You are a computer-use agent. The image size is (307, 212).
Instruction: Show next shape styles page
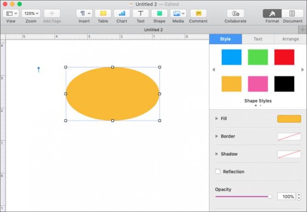pos(303,70)
